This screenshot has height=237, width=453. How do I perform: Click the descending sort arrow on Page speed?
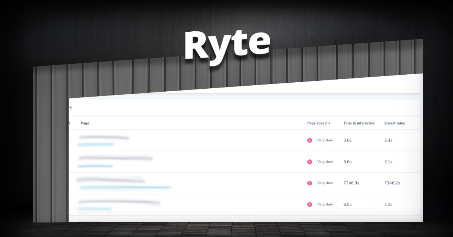click(329, 123)
